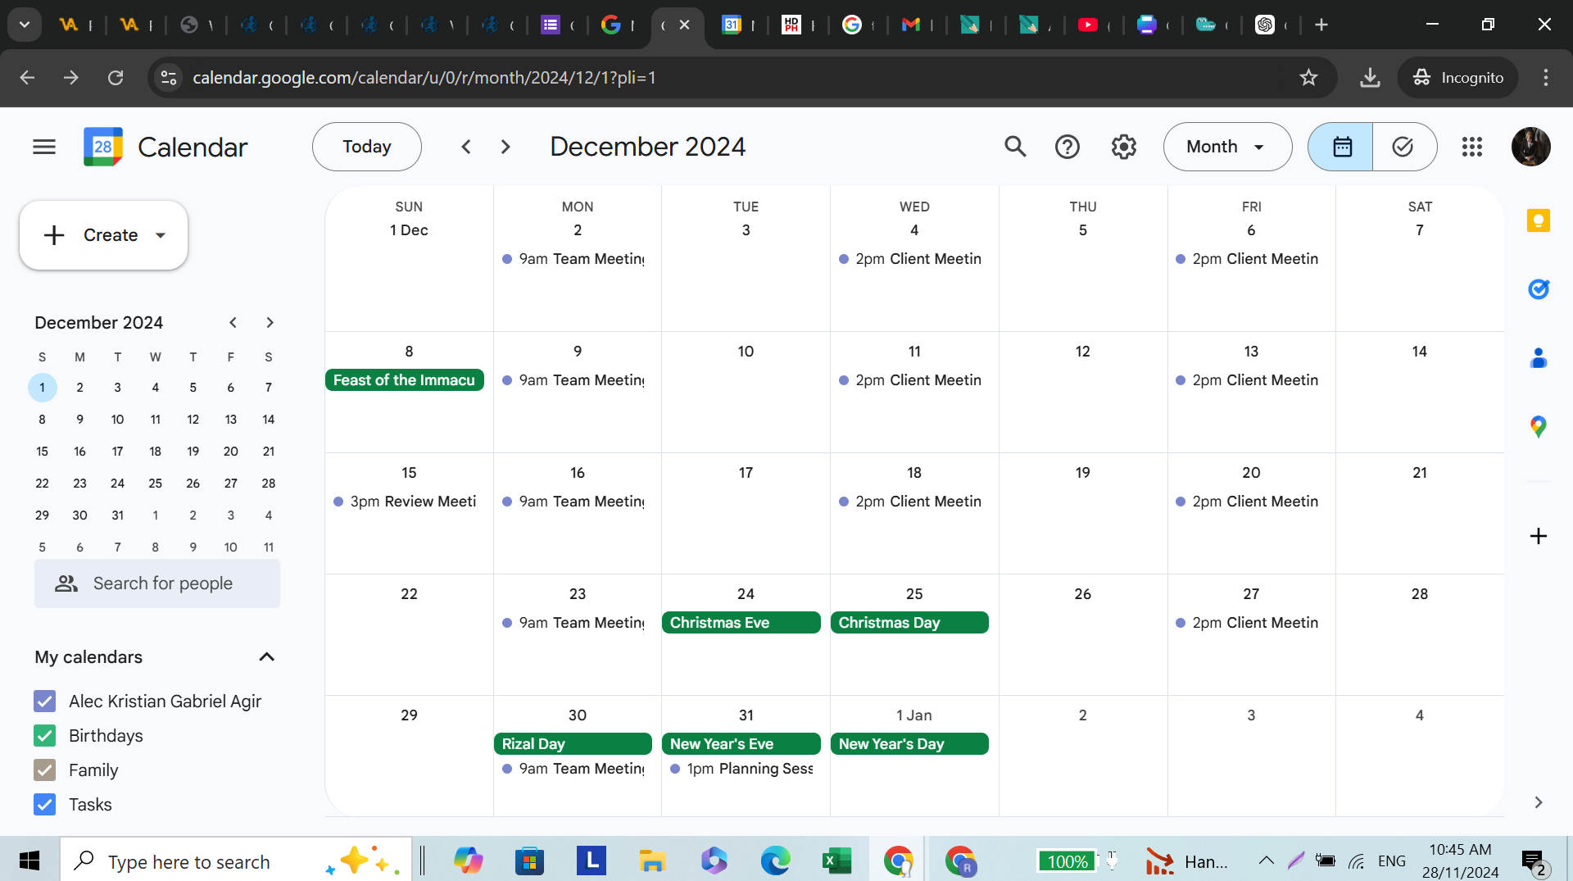Toggle the Tasks calendar checkbox
The image size is (1573, 881).
(x=45, y=805)
